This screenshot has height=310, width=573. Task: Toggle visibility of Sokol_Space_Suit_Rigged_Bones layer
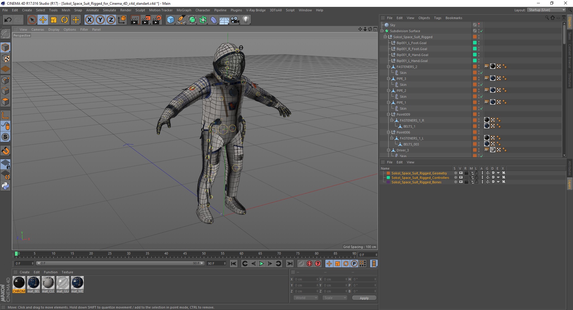pos(461,182)
